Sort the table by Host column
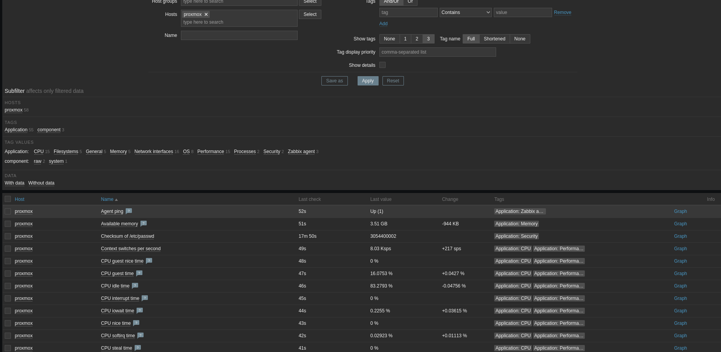This screenshot has width=721, height=352. click(x=19, y=199)
